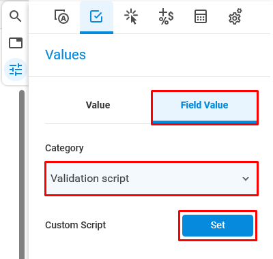Open the panel layout icon in sidebar
Image resolution: width=273 pixels, height=259 pixels.
[16, 43]
